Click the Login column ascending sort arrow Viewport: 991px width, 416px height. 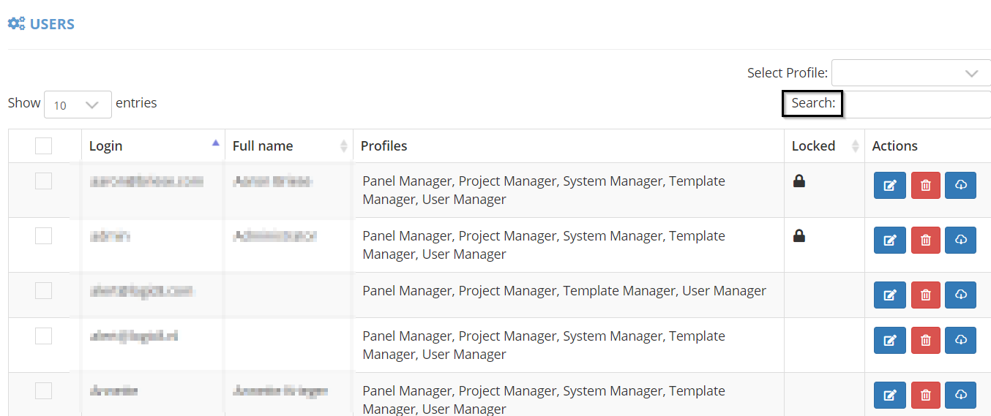(x=215, y=143)
